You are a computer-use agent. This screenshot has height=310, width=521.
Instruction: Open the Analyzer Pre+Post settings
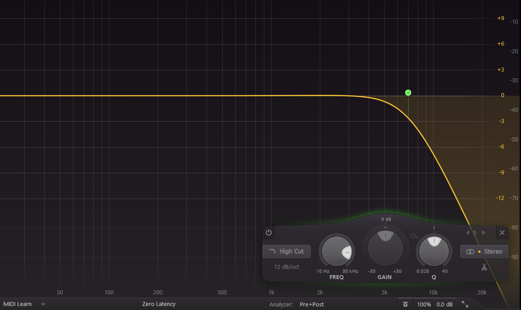click(312, 304)
